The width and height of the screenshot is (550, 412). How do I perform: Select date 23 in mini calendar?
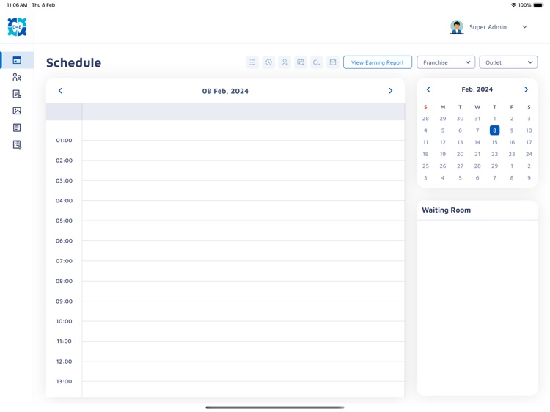[x=511, y=154]
